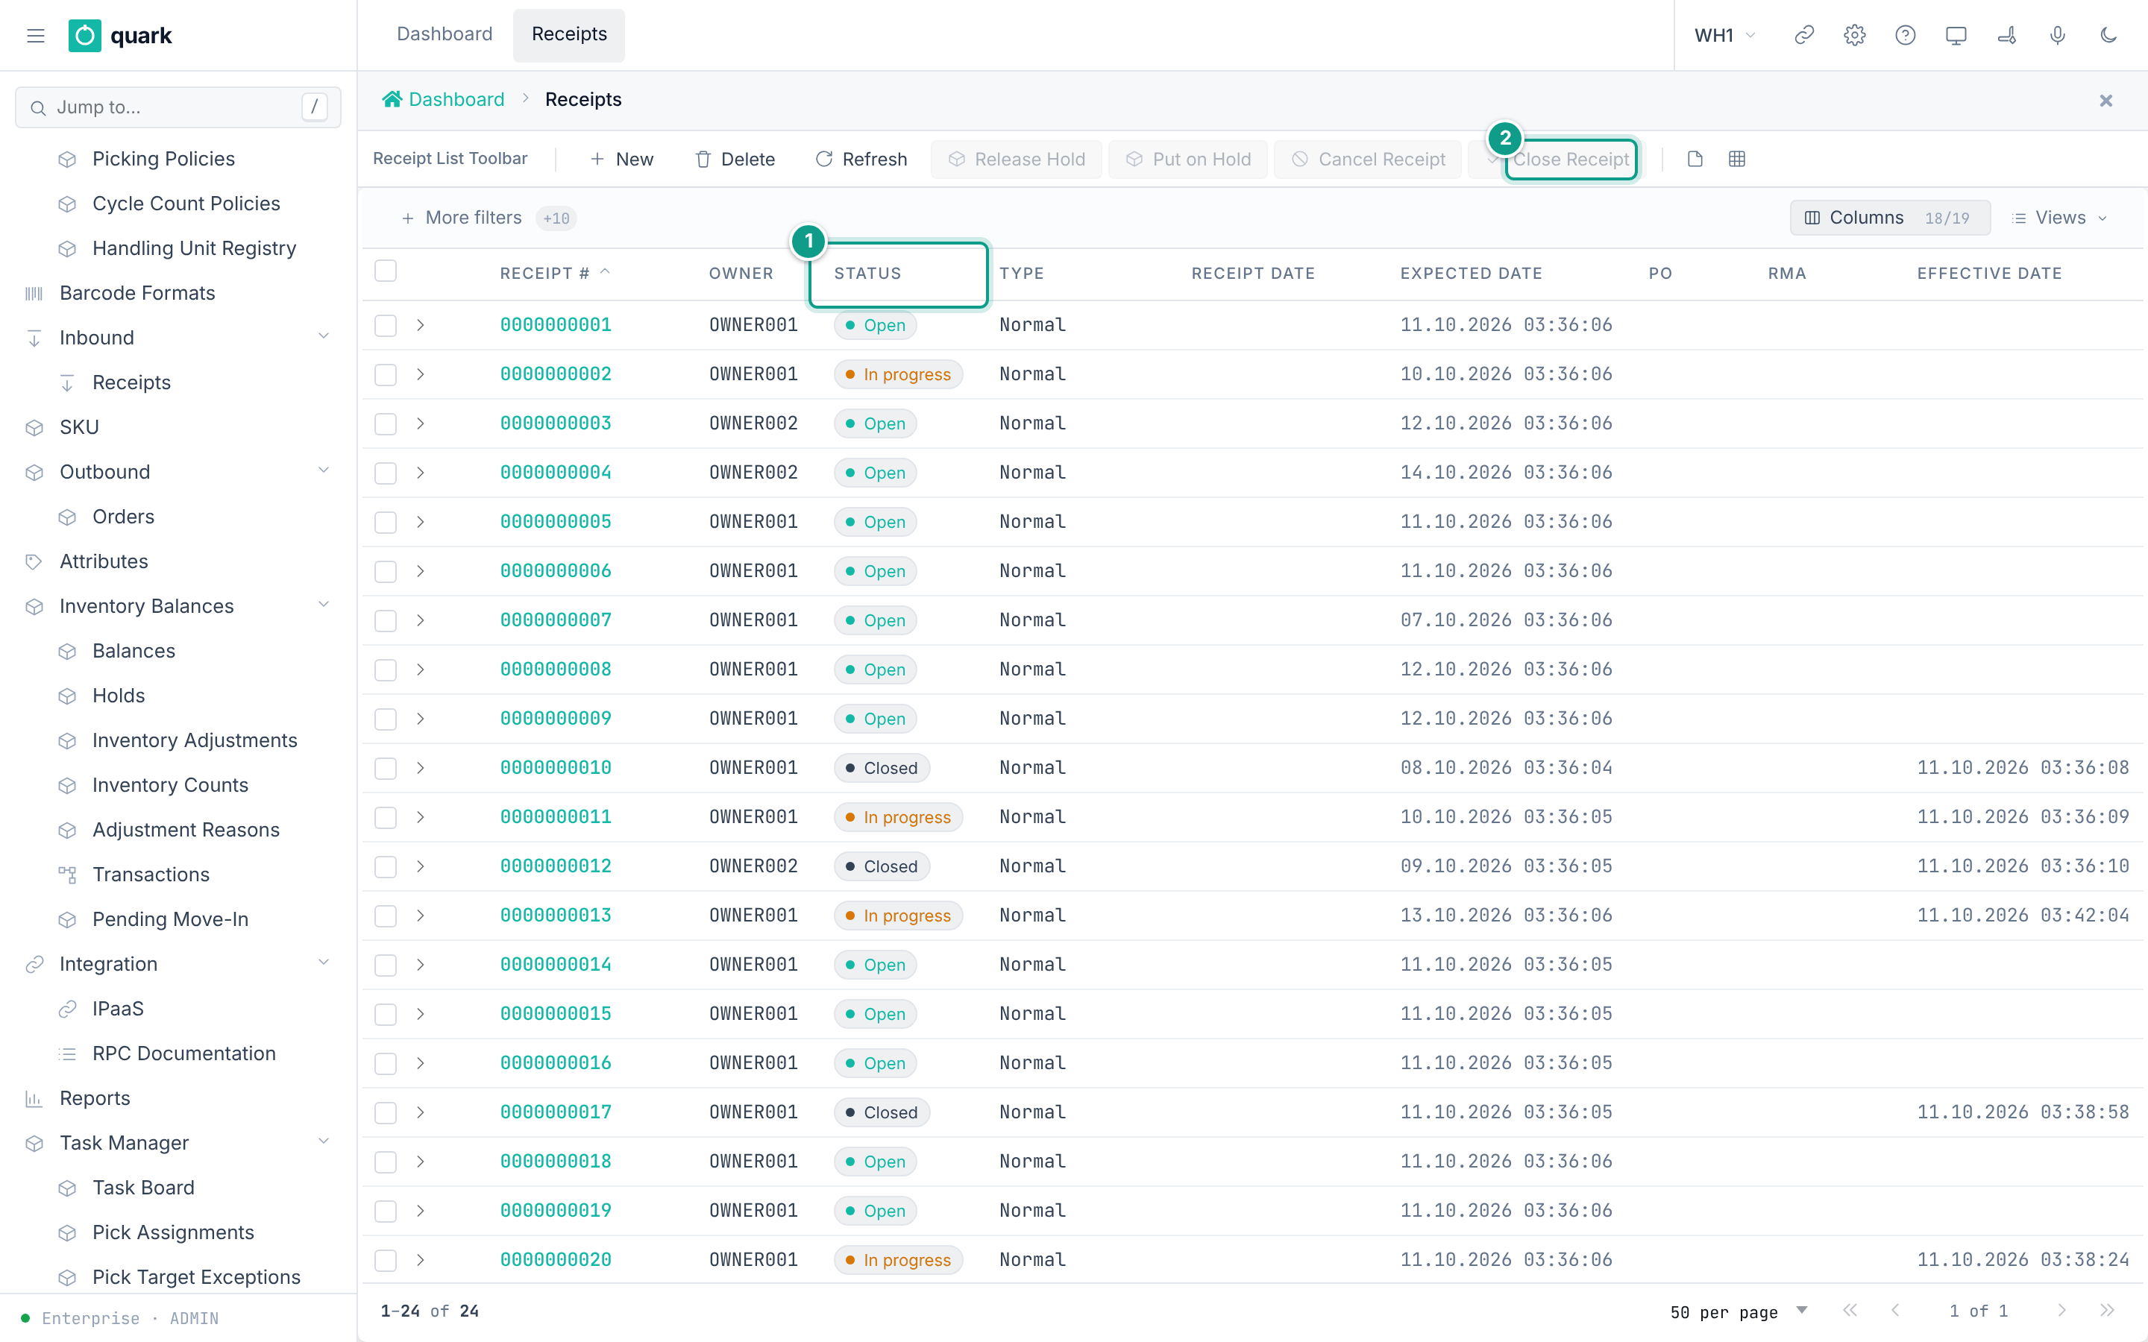Go to the previous page arrow

pos(1895,1311)
